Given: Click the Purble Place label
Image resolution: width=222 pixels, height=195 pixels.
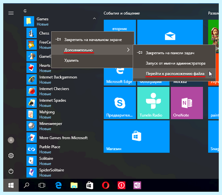Looking at the screenshot, I should 50,147.
